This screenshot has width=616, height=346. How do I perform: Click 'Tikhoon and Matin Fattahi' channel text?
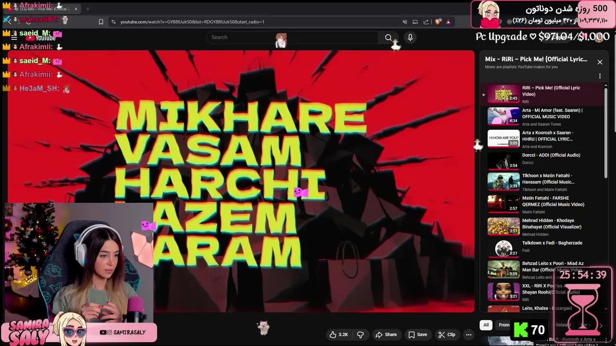point(545,189)
